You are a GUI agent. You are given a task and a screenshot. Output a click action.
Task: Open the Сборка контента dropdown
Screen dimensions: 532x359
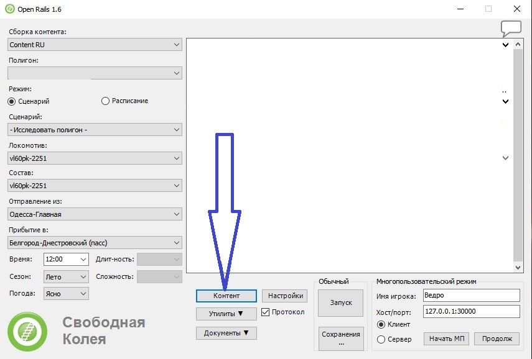[95, 45]
